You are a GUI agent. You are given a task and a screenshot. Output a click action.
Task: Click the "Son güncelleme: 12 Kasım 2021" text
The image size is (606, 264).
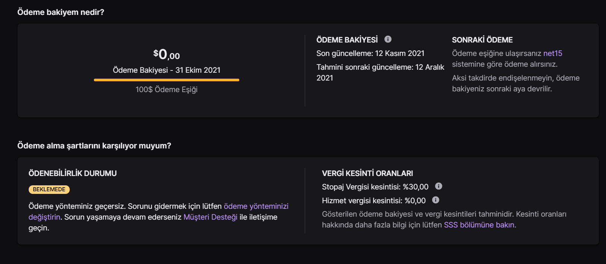coord(370,53)
